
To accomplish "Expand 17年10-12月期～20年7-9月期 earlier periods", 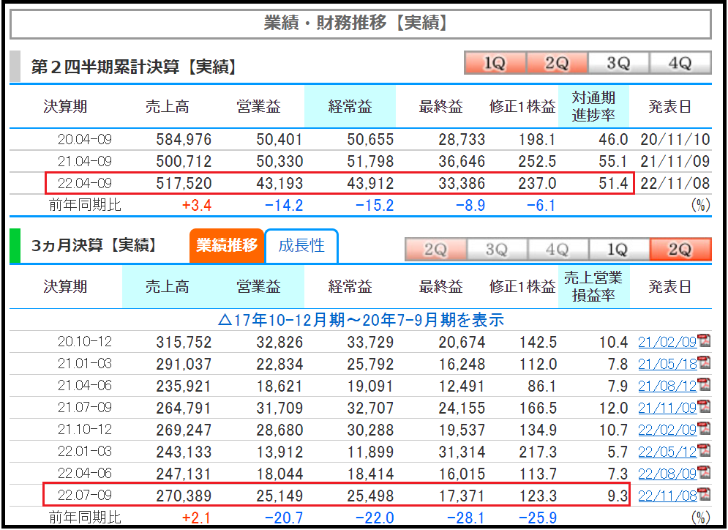I will (x=361, y=320).
